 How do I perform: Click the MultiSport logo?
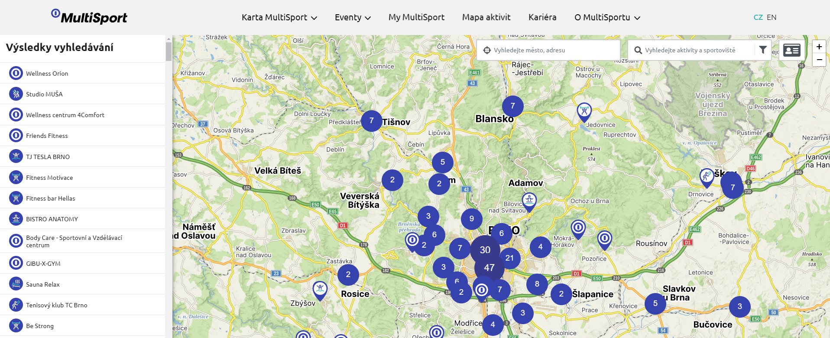[x=89, y=17]
